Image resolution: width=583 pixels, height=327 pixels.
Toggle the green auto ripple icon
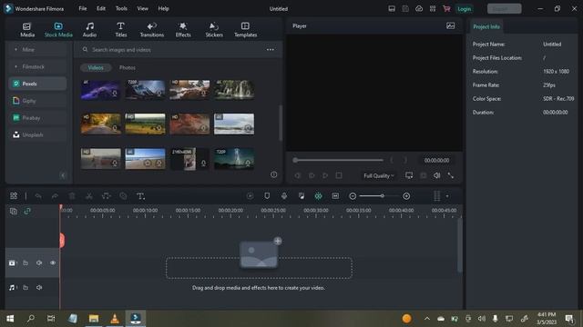pos(318,196)
